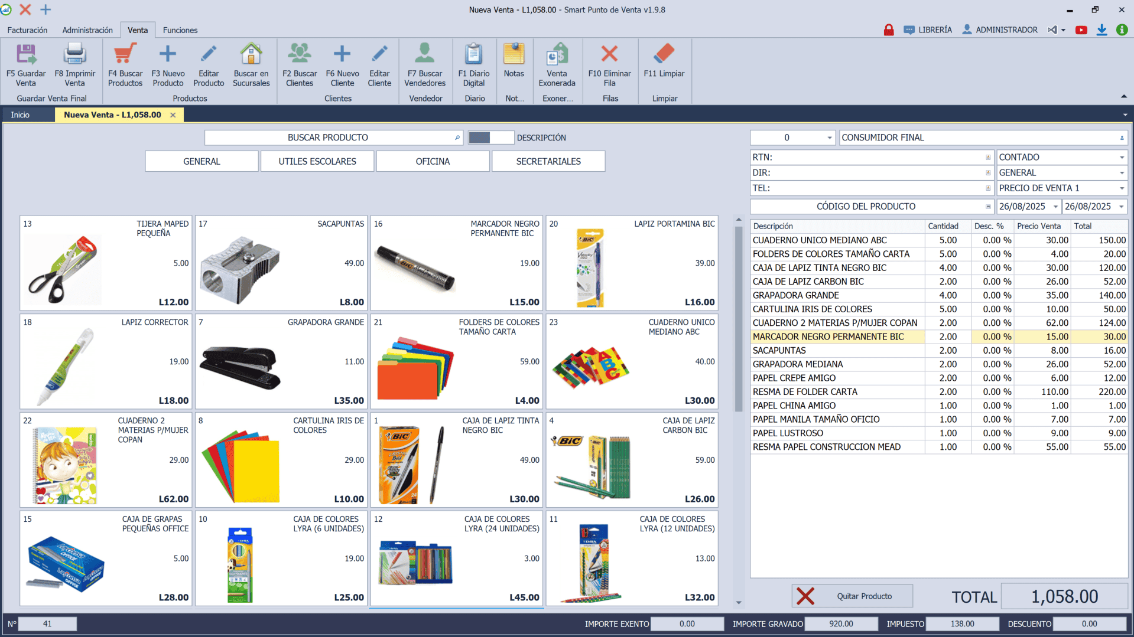The height and width of the screenshot is (637, 1134).
Task: Click the product grid scrollbar thumb
Action: [x=739, y=319]
